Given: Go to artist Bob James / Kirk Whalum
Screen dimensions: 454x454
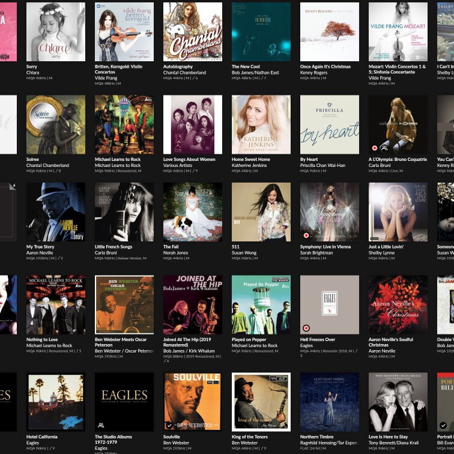Looking at the screenshot, I should tap(189, 351).
